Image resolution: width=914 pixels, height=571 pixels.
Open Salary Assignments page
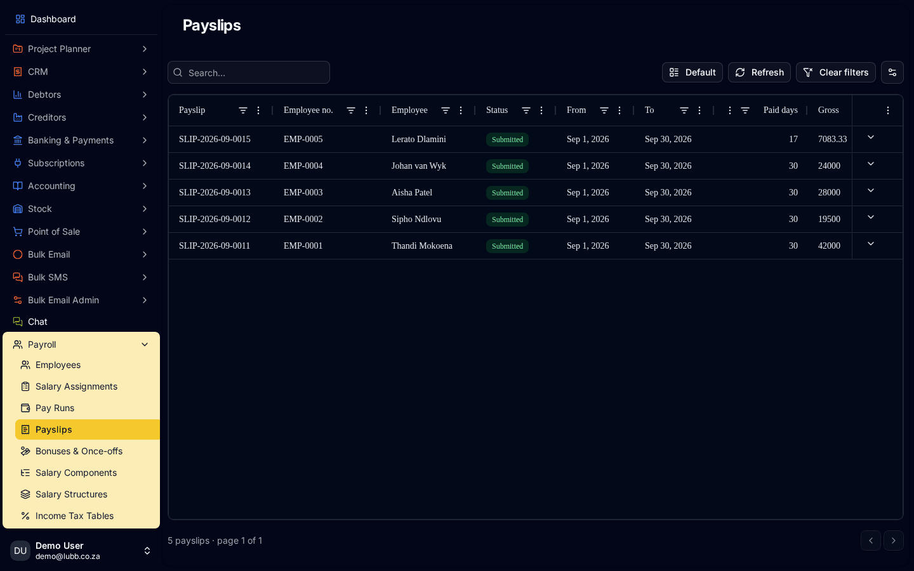pos(88,386)
